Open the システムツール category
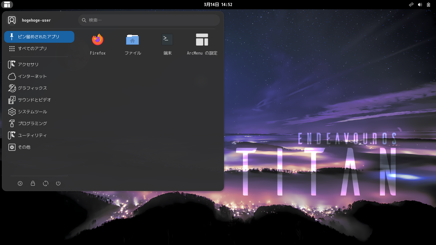 [x=39, y=112]
